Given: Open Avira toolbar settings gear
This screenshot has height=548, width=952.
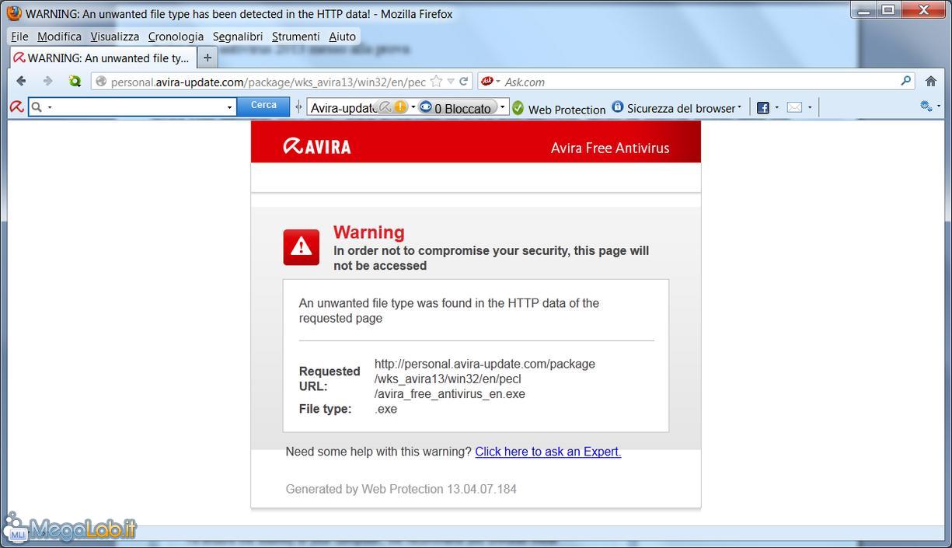Looking at the screenshot, I should tap(926, 106).
